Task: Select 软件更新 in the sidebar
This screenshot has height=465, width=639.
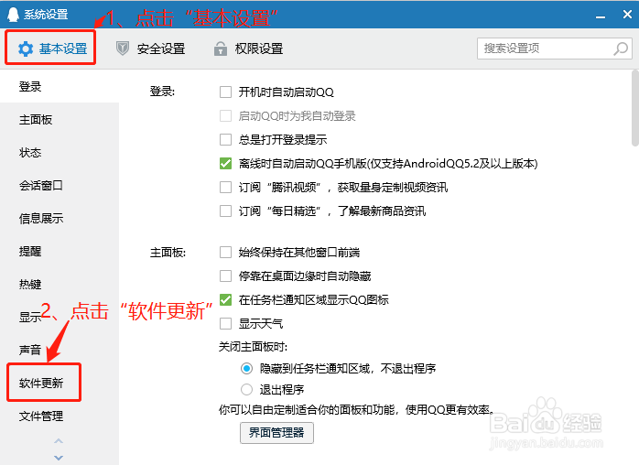Action: click(60, 383)
